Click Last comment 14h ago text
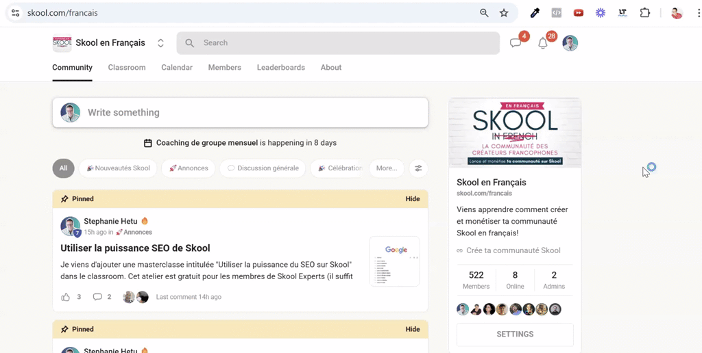Screen dimensions: 702x353 [x=189, y=297]
